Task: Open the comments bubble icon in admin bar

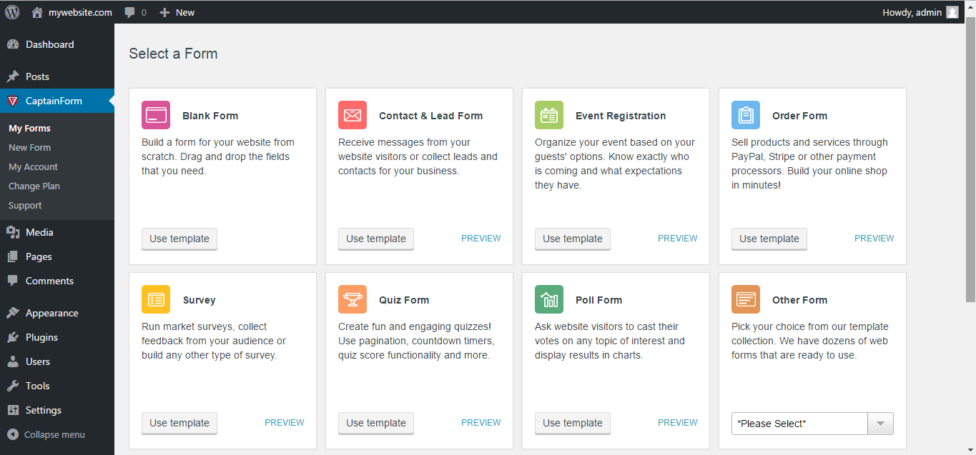Action: 129,13
